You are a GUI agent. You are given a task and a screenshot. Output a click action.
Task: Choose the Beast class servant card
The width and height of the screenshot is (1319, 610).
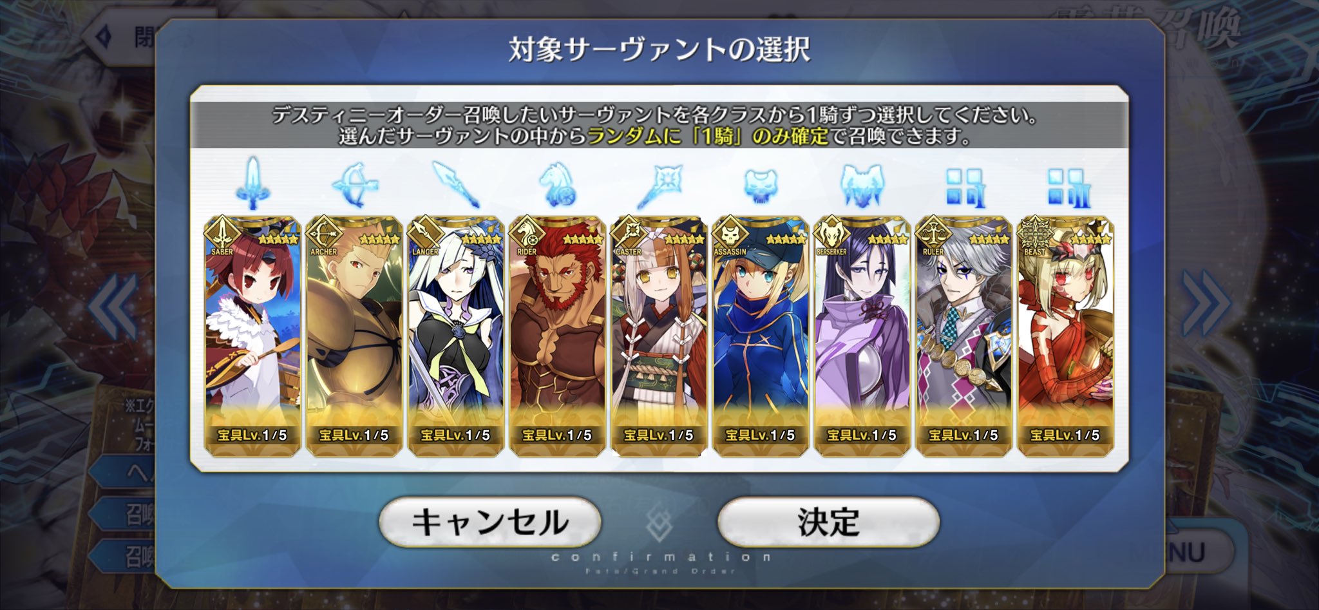(1065, 336)
